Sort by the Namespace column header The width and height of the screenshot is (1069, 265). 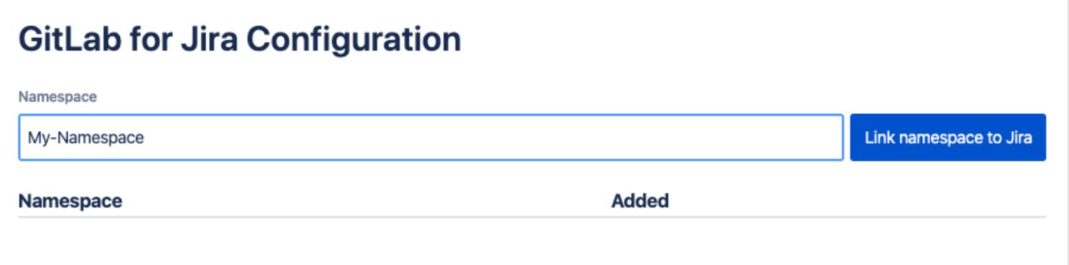tap(70, 201)
